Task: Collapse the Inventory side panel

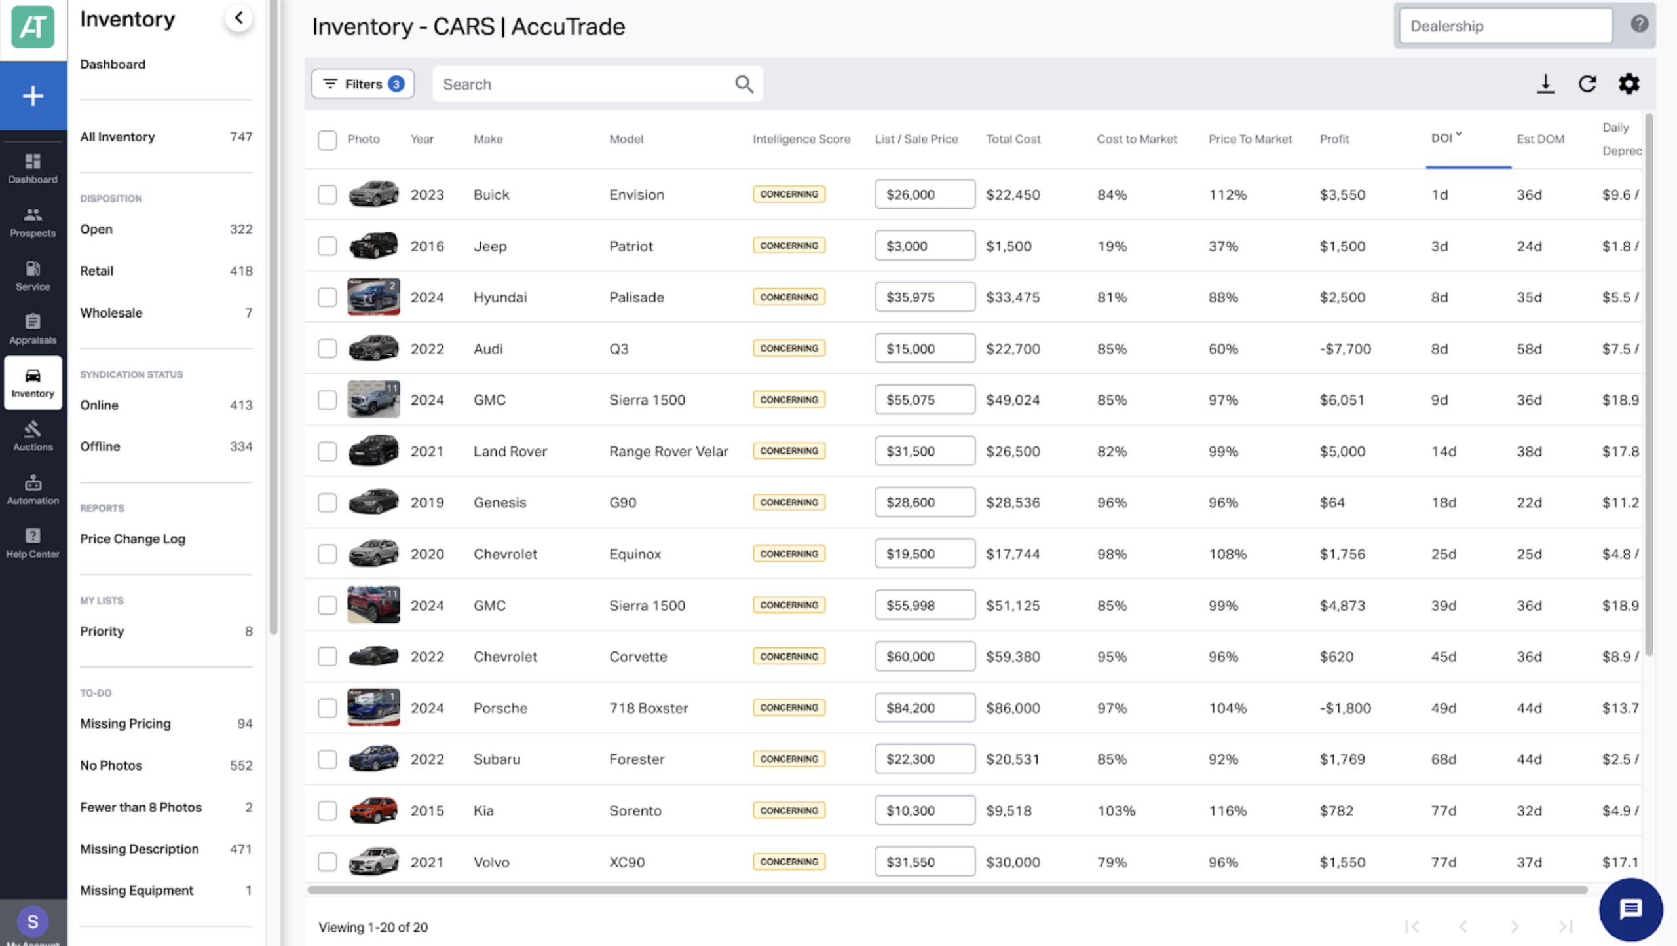Action: 239,18
